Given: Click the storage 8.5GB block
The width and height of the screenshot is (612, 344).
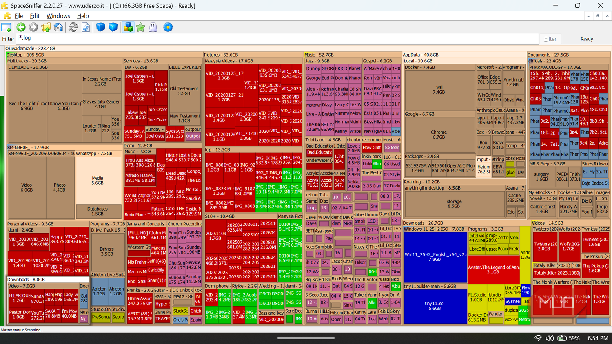Looking at the screenshot, I should tap(454, 204).
